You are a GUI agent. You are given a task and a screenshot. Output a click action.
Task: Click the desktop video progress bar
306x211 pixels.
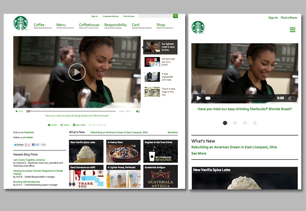(x=71, y=111)
